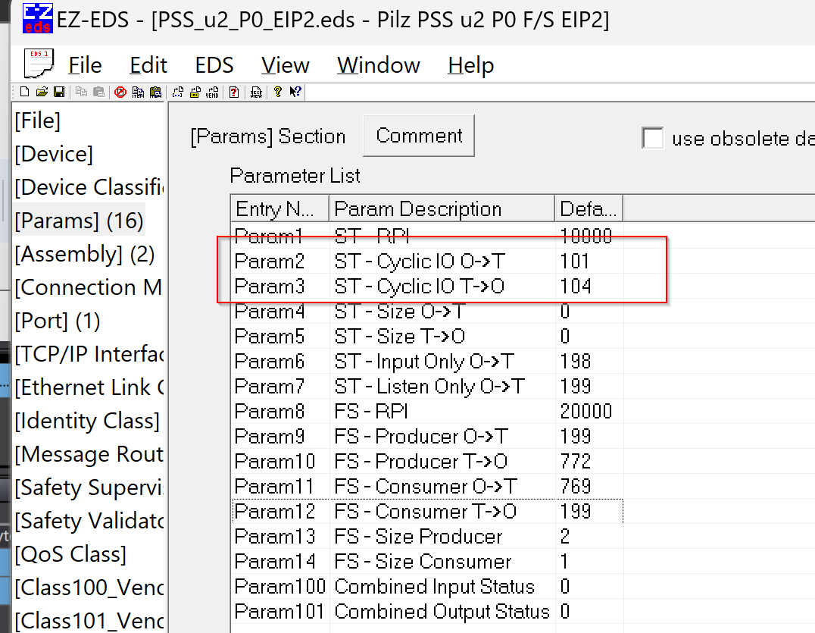Select Param10 FS - Producer T->O row
Image resolution: width=815 pixels, height=633 pixels.
click(x=427, y=461)
